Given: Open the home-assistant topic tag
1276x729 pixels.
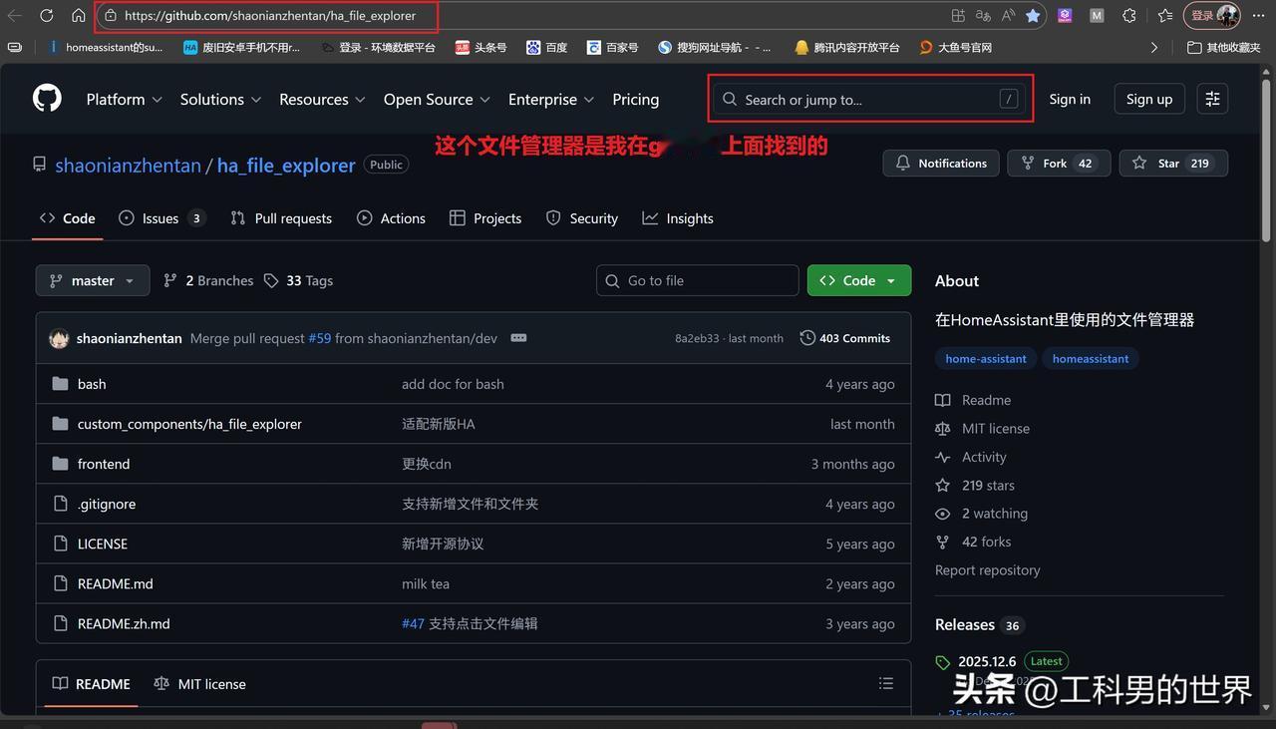Looking at the screenshot, I should click(x=986, y=358).
